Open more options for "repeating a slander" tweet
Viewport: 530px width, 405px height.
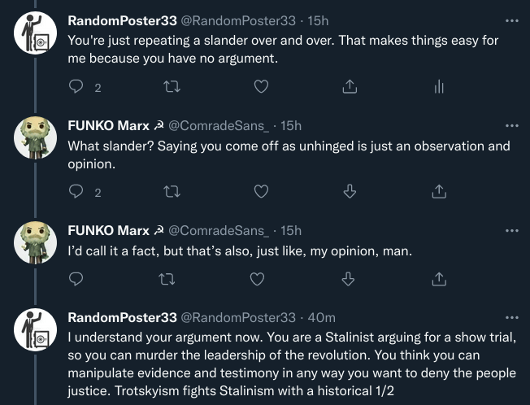tap(511, 20)
